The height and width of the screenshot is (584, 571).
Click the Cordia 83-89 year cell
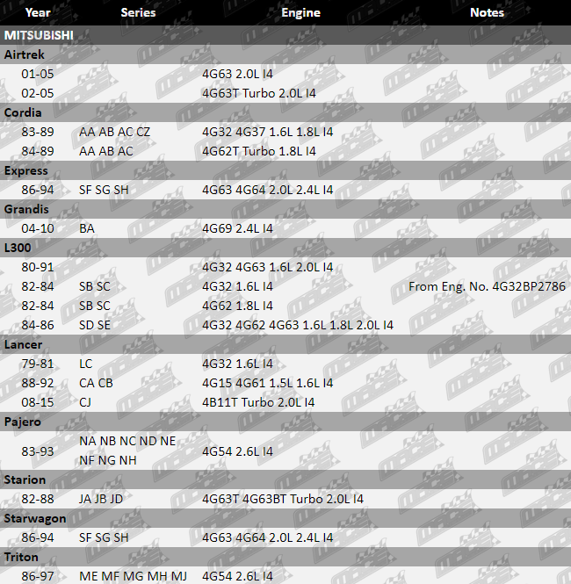(x=38, y=133)
